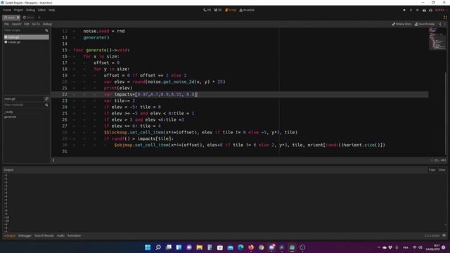Open the Project menu
Viewport: 450px width, 253px height.
pos(18,10)
